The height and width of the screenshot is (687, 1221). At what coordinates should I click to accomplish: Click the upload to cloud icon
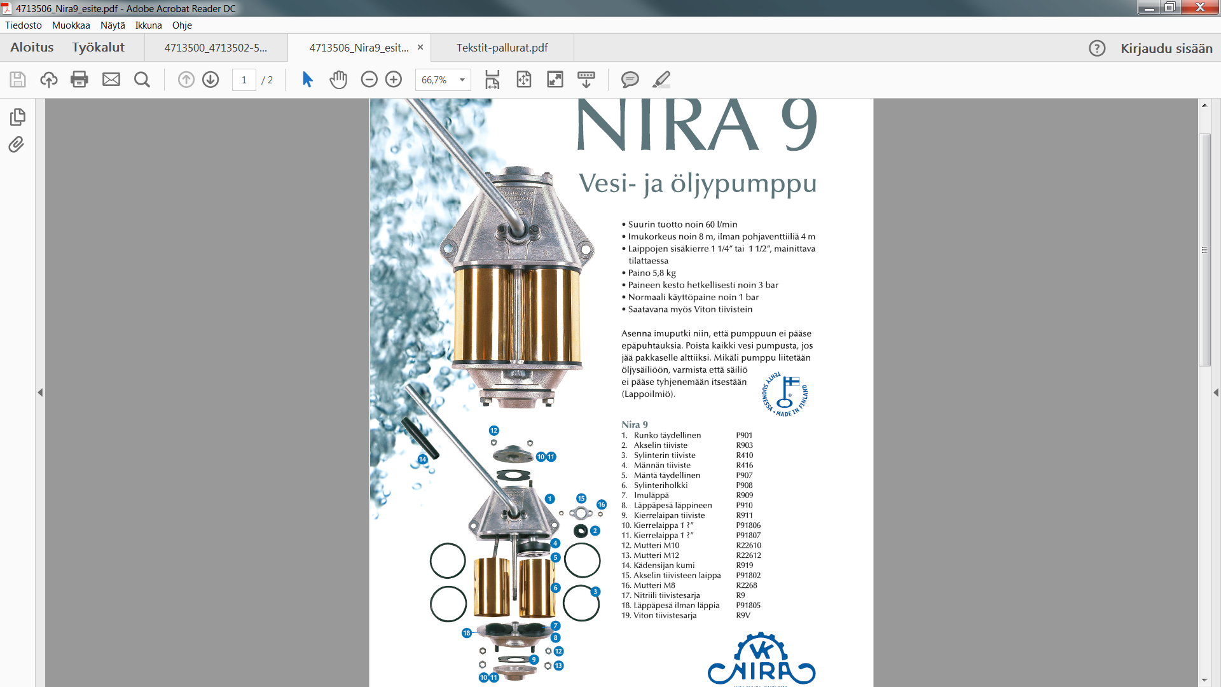click(x=49, y=80)
